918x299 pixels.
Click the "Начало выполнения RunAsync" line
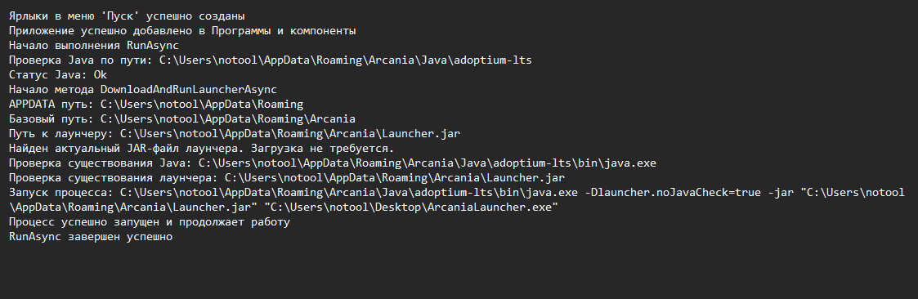click(94, 45)
